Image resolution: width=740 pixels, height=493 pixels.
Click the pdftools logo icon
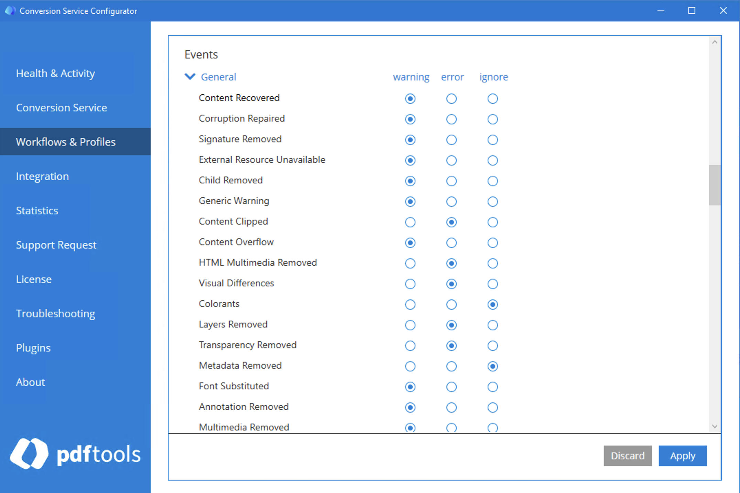(29, 454)
